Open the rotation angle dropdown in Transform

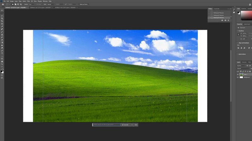pyautogui.click(x=247, y=39)
